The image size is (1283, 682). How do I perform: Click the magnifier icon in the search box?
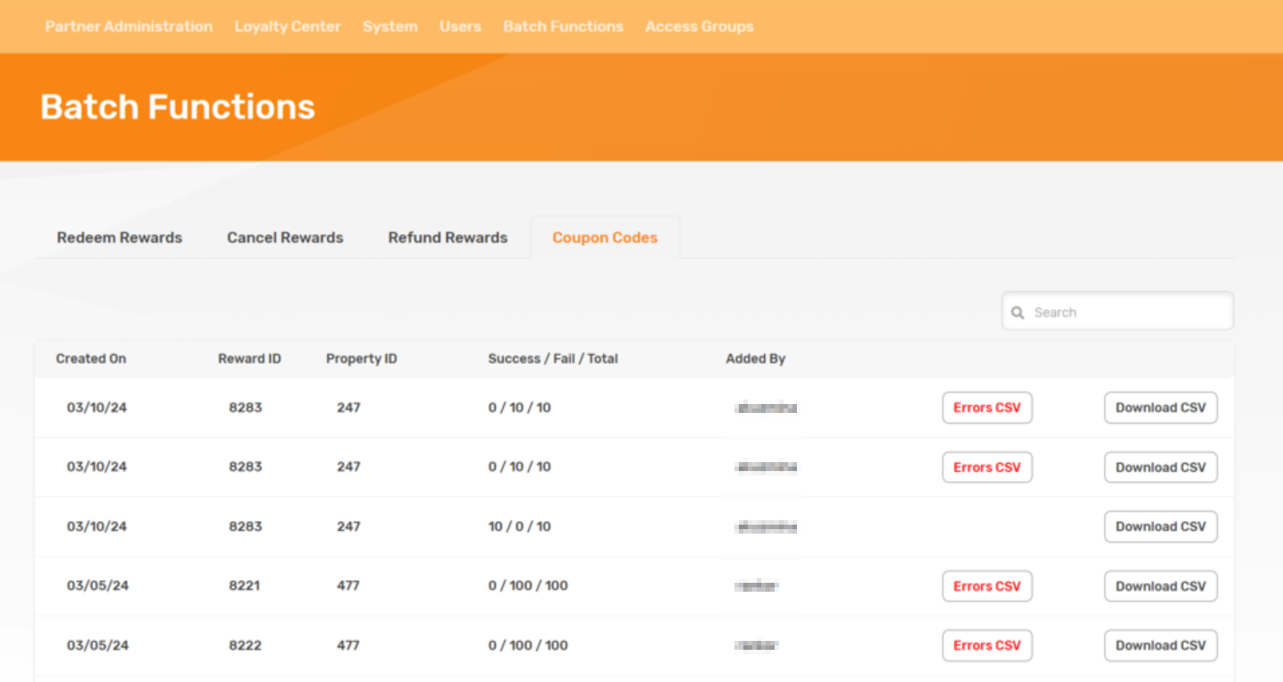(1018, 313)
